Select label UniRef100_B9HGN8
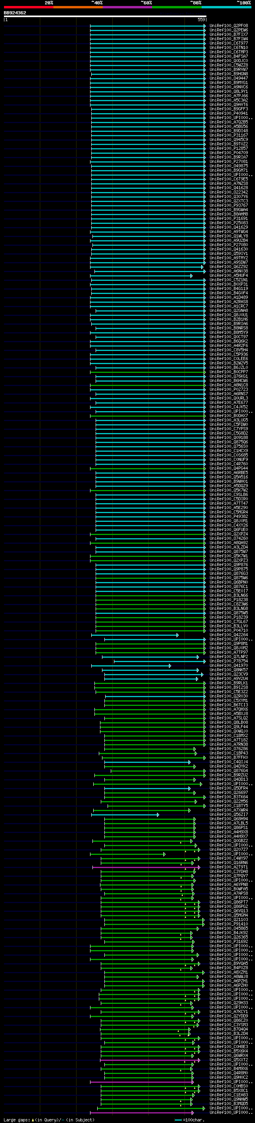This screenshot has width=255, height=1123. click(229, 74)
